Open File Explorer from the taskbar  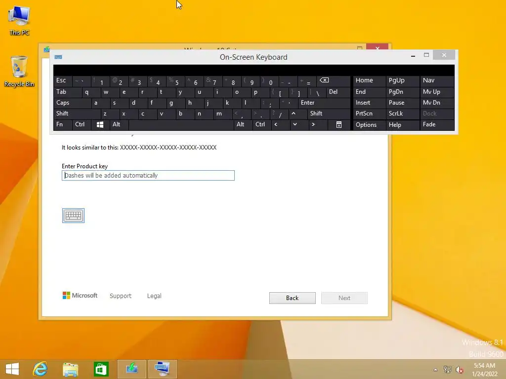pyautogui.click(x=70, y=369)
